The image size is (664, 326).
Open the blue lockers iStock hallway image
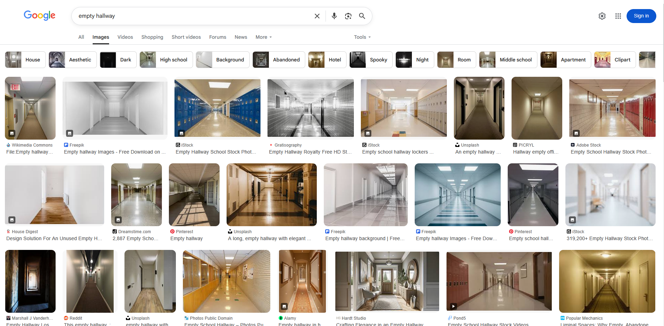(217, 108)
